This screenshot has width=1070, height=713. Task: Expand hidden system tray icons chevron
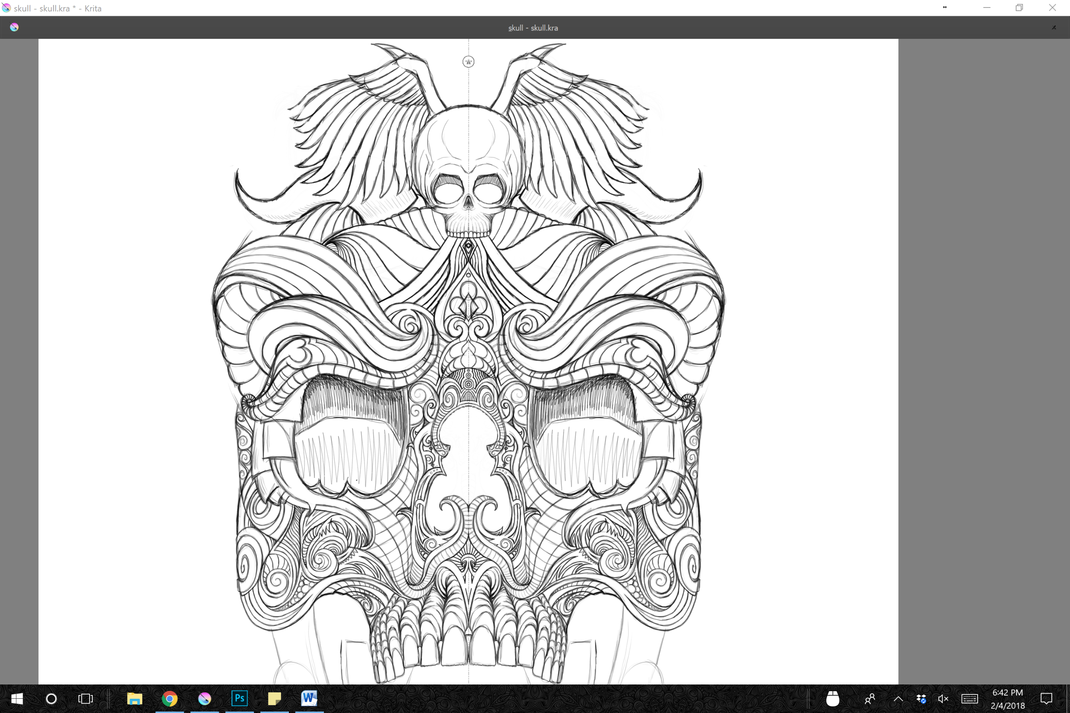(x=898, y=698)
